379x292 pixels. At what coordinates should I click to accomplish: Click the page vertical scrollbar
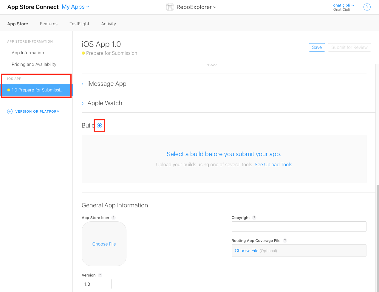378,238
